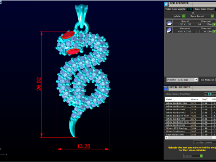Click the collapse handle under Total Gem Weight
This screenshot has width=216, height=162.
[x=193, y=13]
